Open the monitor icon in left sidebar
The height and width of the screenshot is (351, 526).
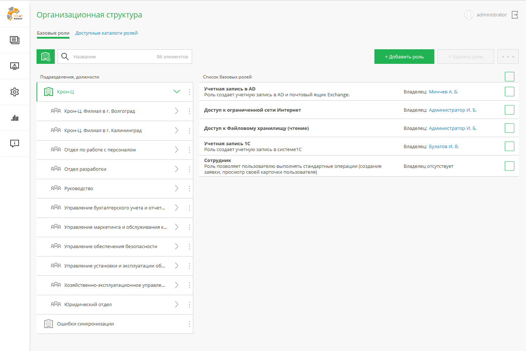15,66
